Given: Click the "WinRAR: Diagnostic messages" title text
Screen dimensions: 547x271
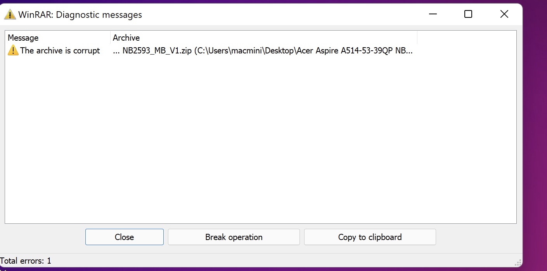Looking at the screenshot, I should point(80,15).
